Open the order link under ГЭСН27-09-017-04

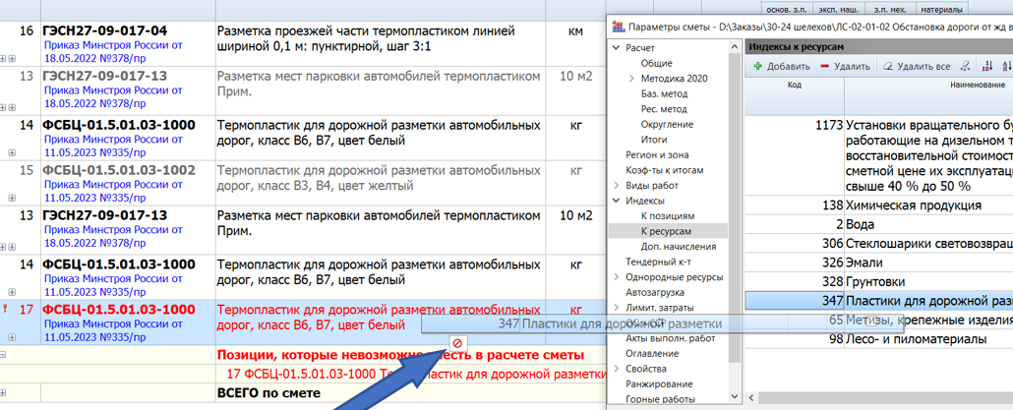(x=114, y=52)
